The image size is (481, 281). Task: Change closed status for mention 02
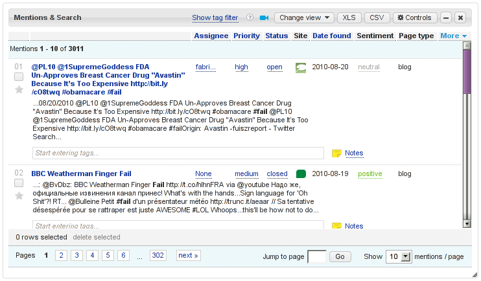[277, 174]
